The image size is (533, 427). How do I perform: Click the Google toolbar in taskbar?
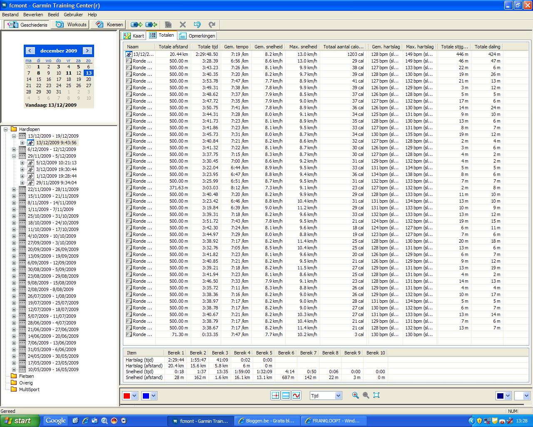56,421
